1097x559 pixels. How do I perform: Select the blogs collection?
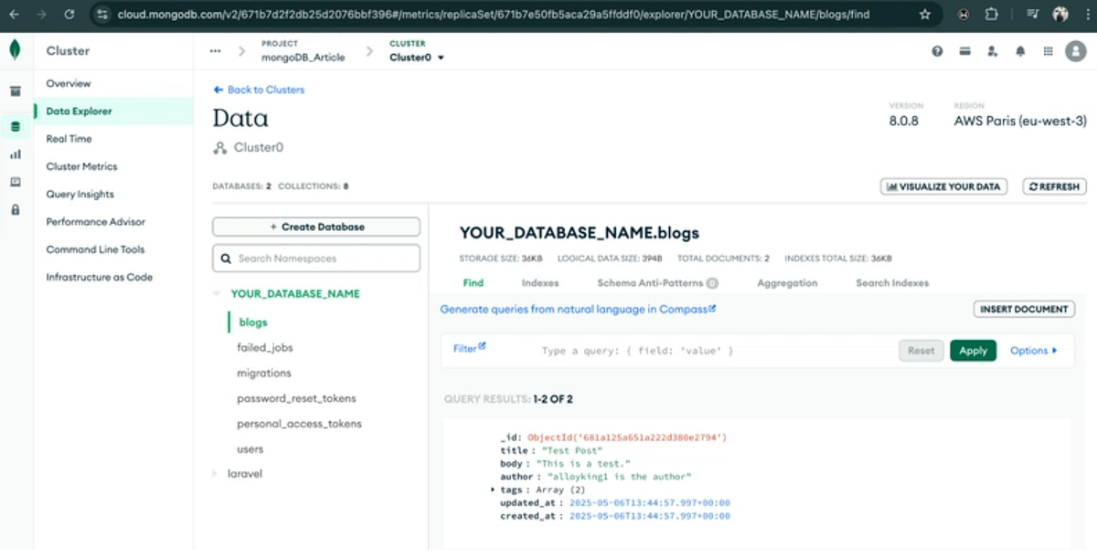(252, 322)
